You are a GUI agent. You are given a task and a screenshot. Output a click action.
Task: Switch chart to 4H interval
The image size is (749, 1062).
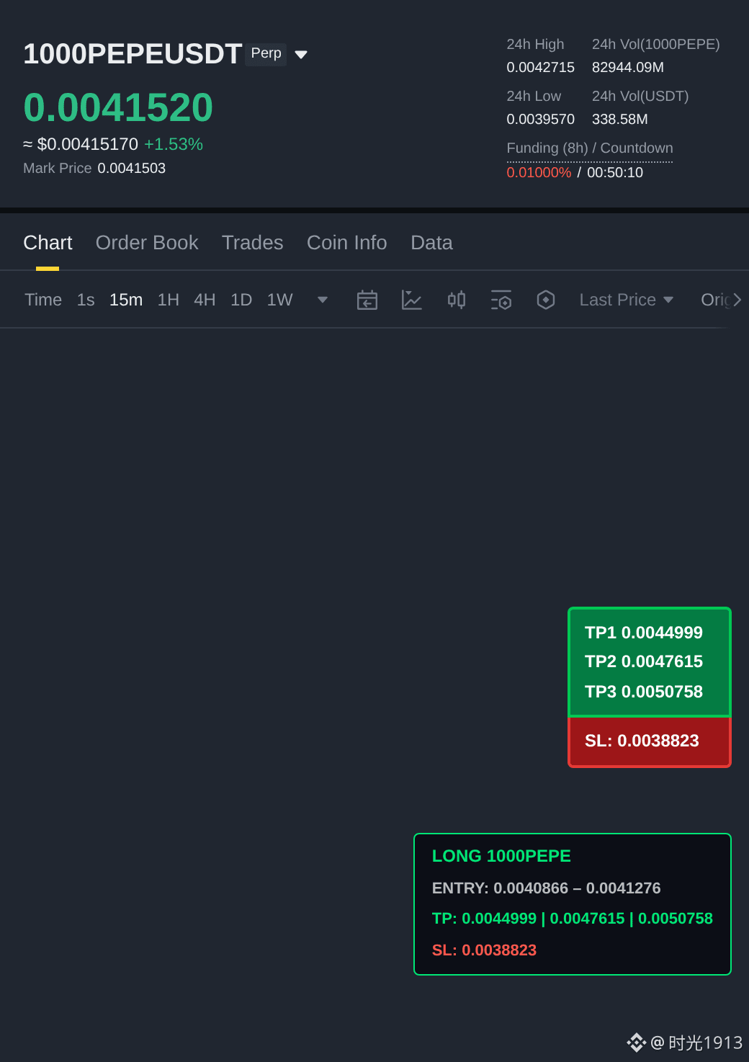tap(205, 300)
